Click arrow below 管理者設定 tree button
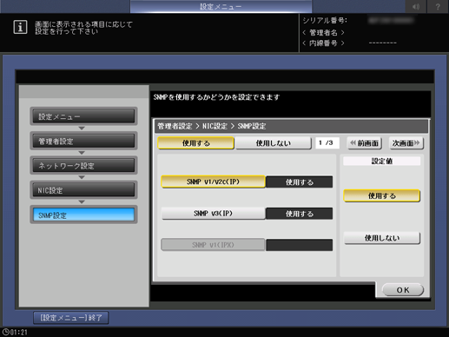 [x=82, y=153]
